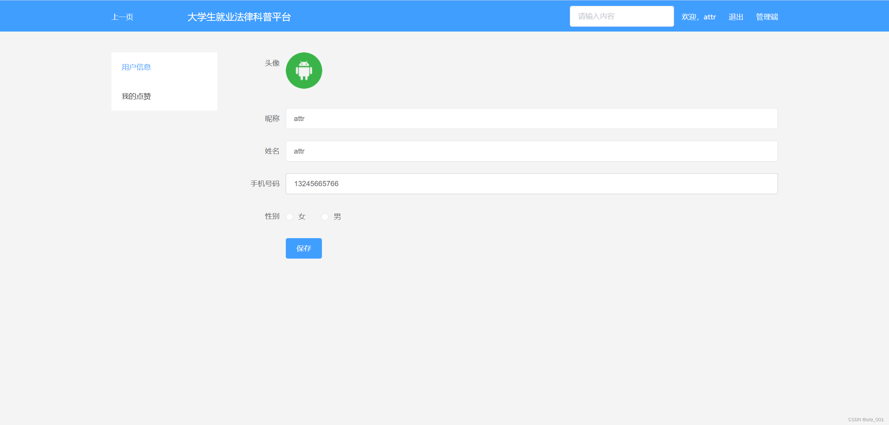Click the green Android avatar image
This screenshot has height=425, width=889.
pos(304,70)
